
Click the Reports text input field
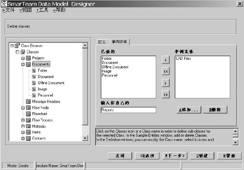pyautogui.click(x=129, y=110)
